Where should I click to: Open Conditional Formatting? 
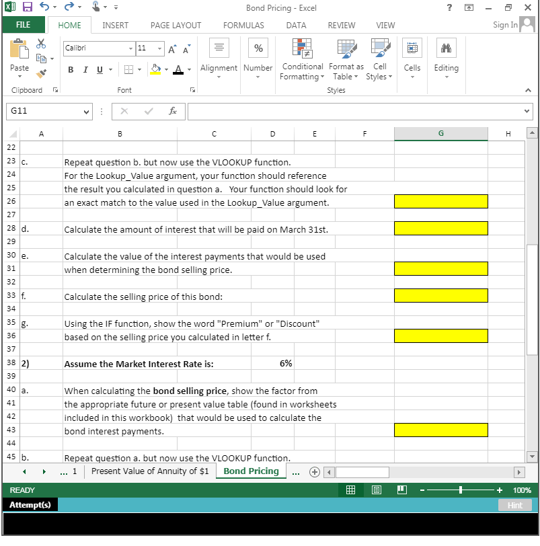pos(302,60)
